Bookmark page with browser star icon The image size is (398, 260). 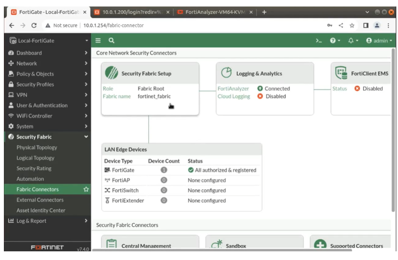coord(352,26)
